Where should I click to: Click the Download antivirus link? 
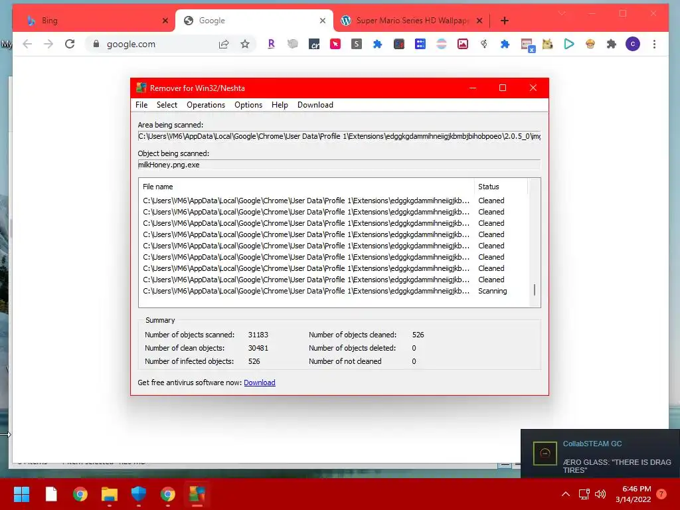pyautogui.click(x=260, y=382)
